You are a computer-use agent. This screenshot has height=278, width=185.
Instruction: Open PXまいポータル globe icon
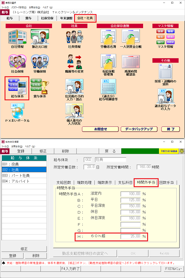pyautogui.click(x=17, y=111)
